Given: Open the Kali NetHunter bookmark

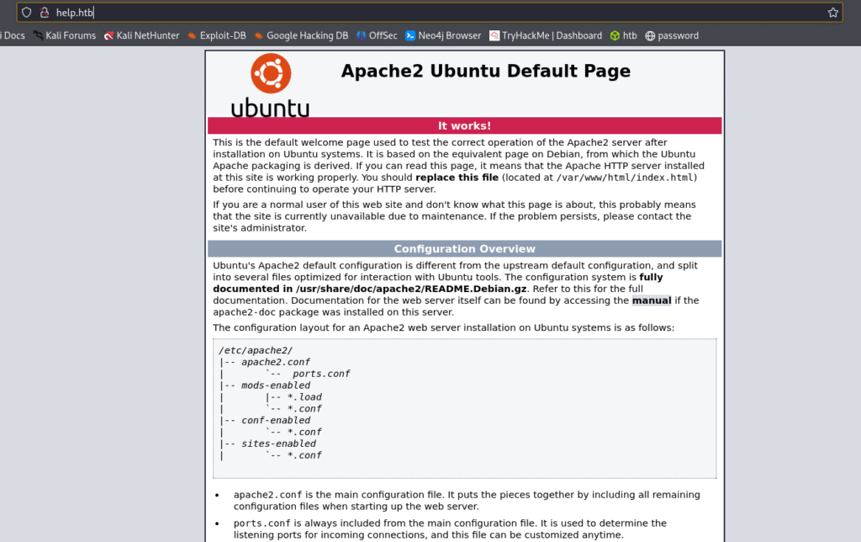Looking at the screenshot, I should pyautogui.click(x=141, y=35).
